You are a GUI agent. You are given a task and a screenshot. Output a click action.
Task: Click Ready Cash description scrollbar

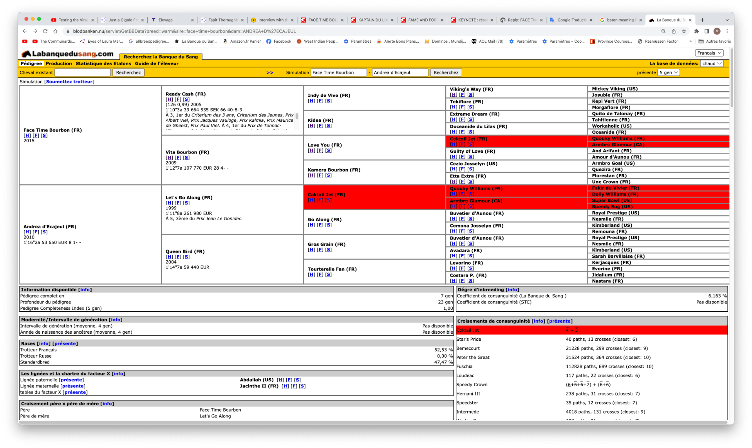coord(297,117)
